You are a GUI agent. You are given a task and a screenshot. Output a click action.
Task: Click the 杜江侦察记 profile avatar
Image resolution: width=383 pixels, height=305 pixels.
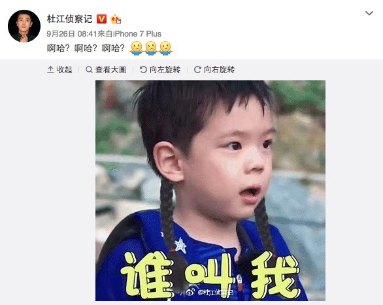click(x=24, y=26)
